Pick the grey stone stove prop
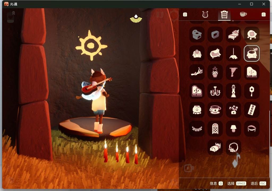 pyautogui.click(x=197, y=34)
